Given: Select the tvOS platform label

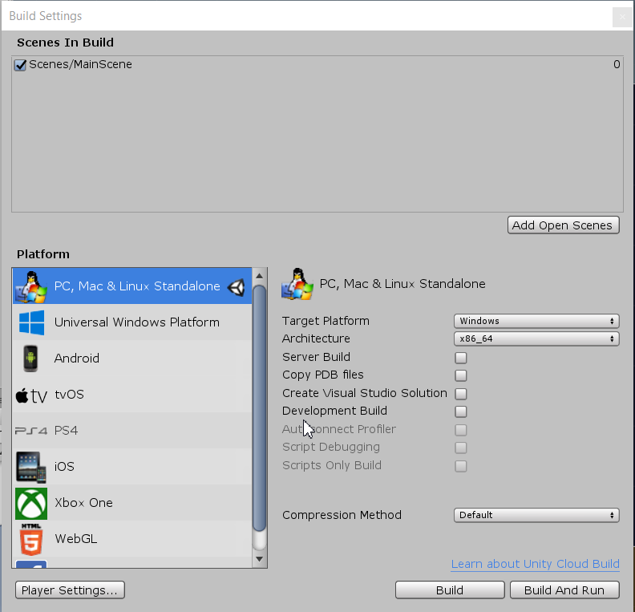Looking at the screenshot, I should pos(69,395).
